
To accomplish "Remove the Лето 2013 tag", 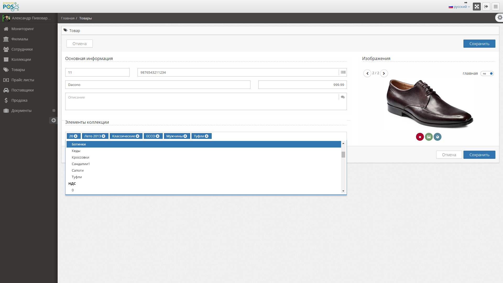I will pyautogui.click(x=103, y=136).
